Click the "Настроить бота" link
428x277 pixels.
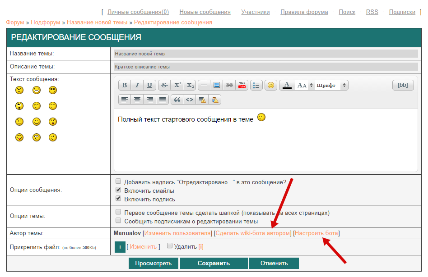point(316,233)
